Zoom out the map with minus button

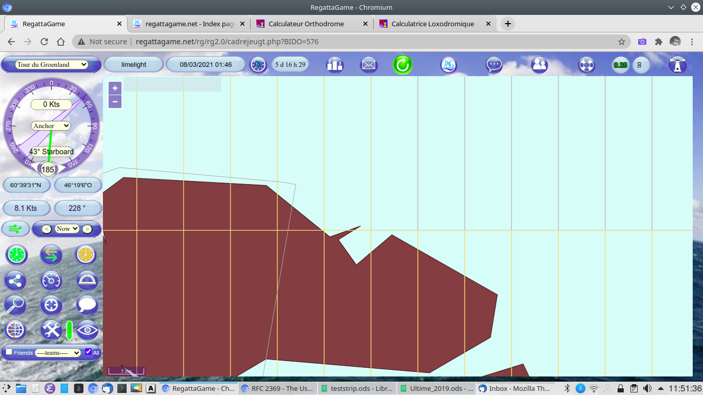tap(115, 102)
